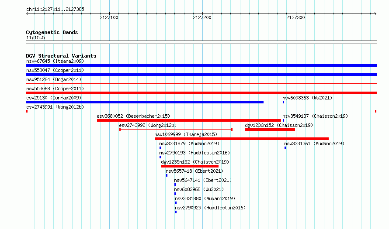Select the nsv553068 (Cooper2011) red variant bar
Viewport: 389px width, 229px height.
pos(201,93)
